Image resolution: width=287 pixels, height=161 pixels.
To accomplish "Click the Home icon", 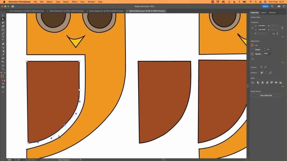I will (x=13, y=6).
